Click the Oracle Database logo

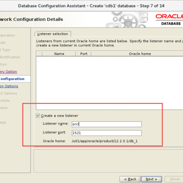(x=169, y=20)
